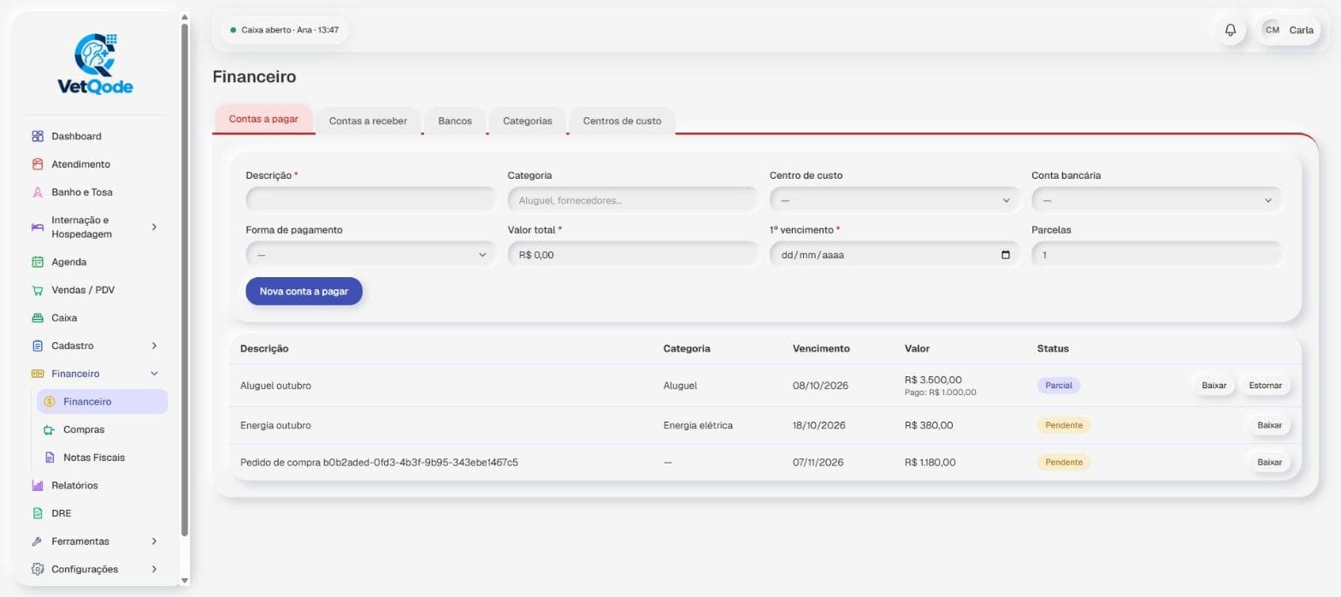Click the Ferramentas wrench icon
1341x597 pixels.
click(x=37, y=541)
